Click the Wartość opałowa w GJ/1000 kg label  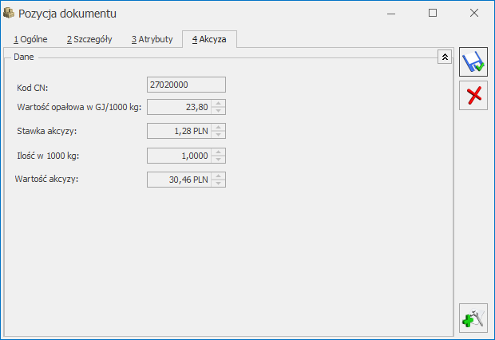coord(79,107)
